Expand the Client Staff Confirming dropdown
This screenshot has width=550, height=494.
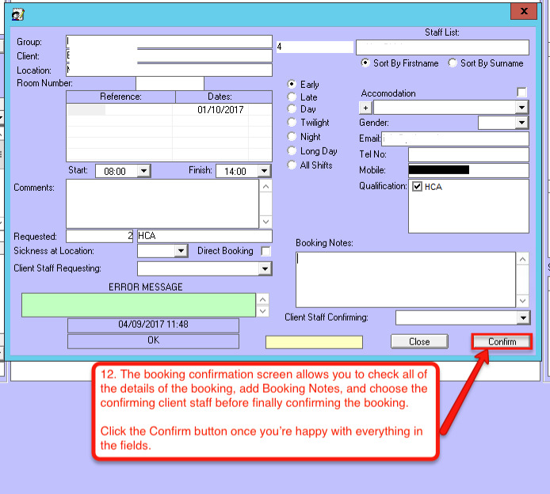click(522, 317)
